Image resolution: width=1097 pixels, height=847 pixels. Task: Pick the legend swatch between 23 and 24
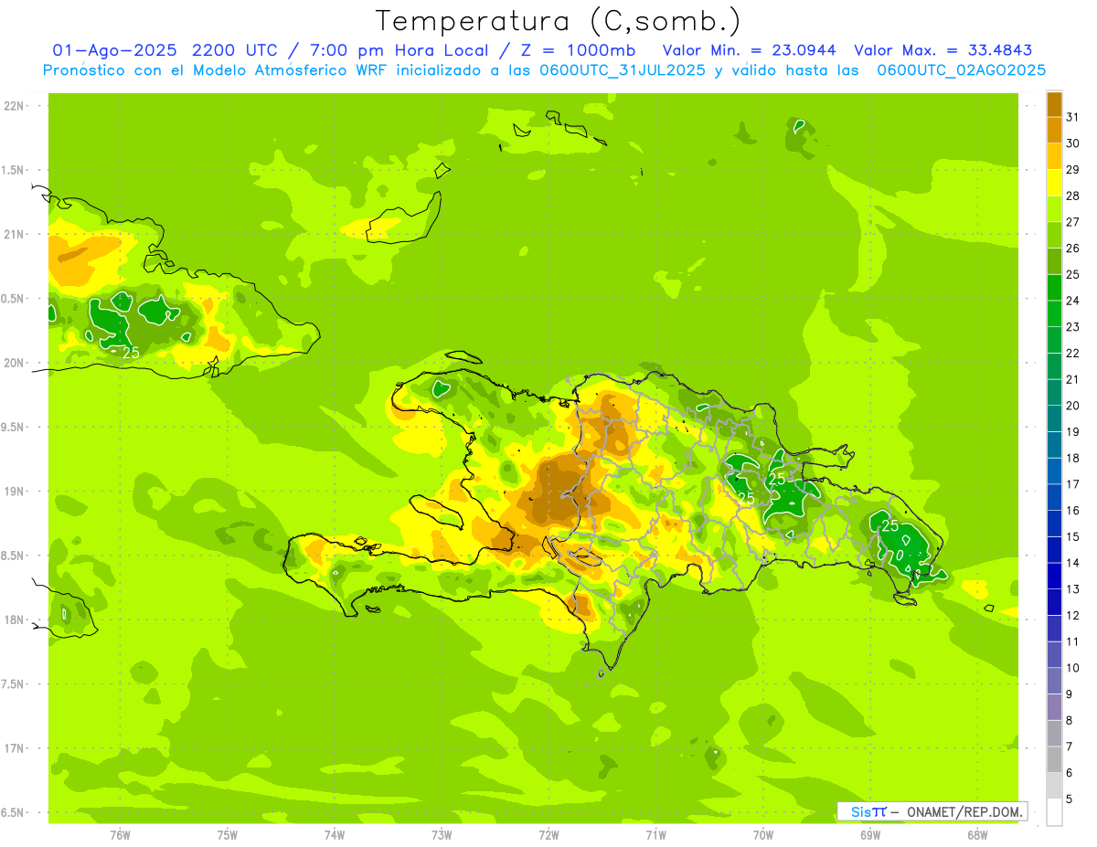coord(1054,313)
